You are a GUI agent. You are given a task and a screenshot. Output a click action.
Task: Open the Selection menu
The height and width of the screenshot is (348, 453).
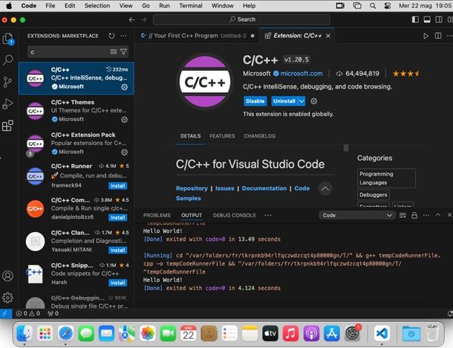tap(97, 5)
